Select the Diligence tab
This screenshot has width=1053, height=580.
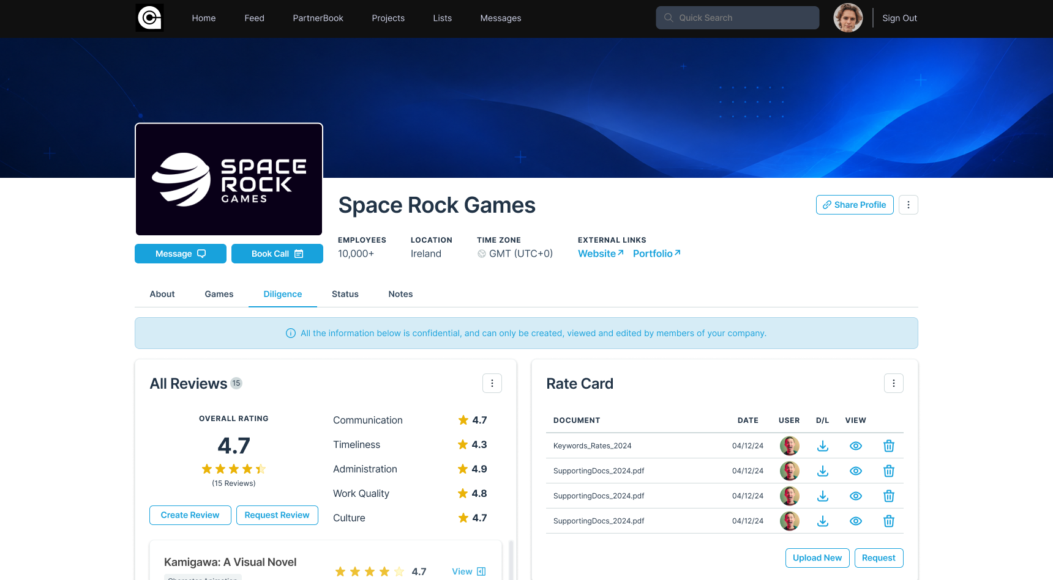tap(283, 294)
